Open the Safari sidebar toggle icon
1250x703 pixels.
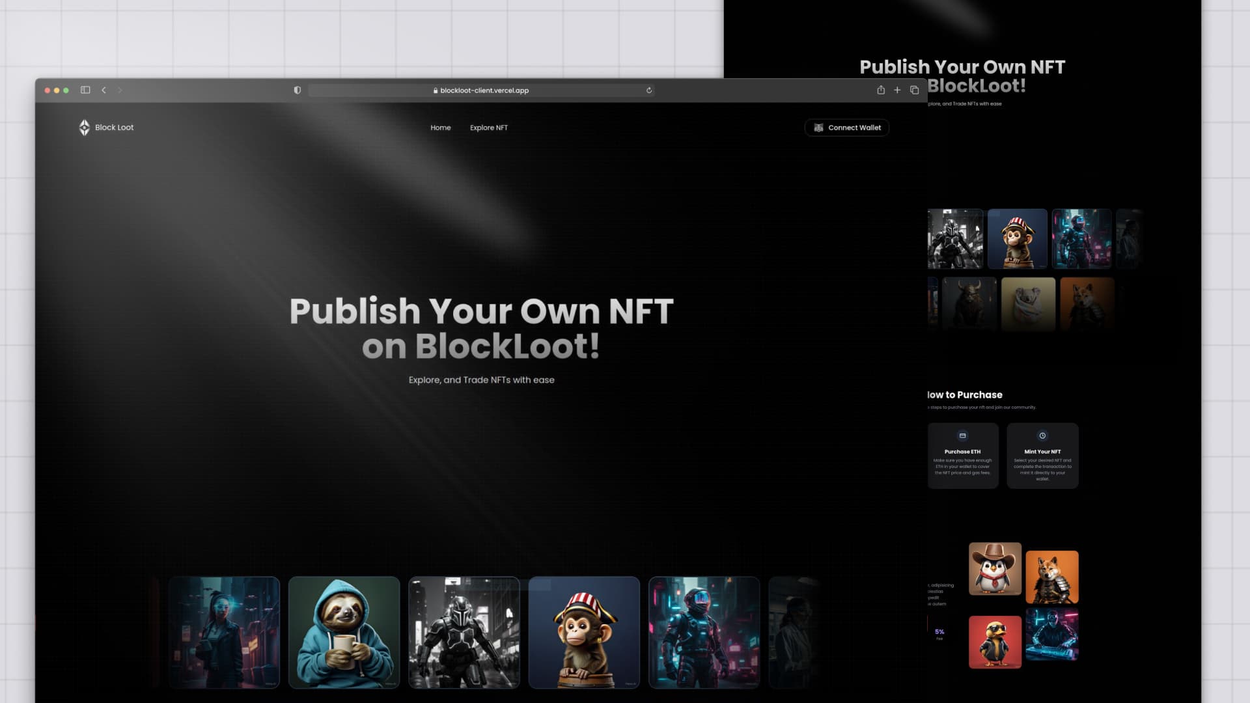click(84, 90)
